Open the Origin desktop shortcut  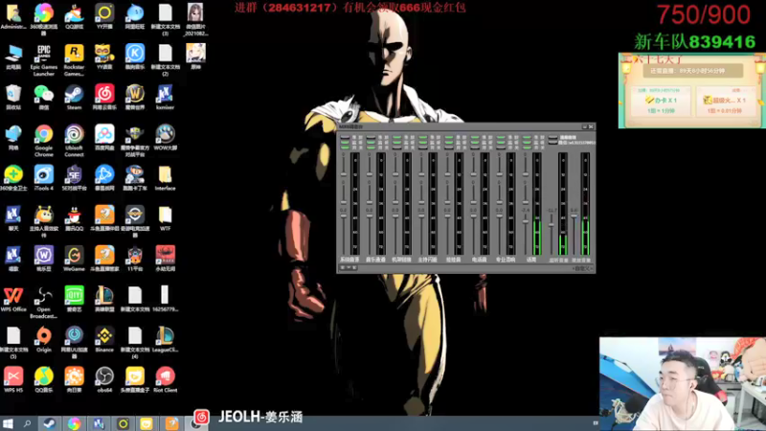tap(43, 340)
